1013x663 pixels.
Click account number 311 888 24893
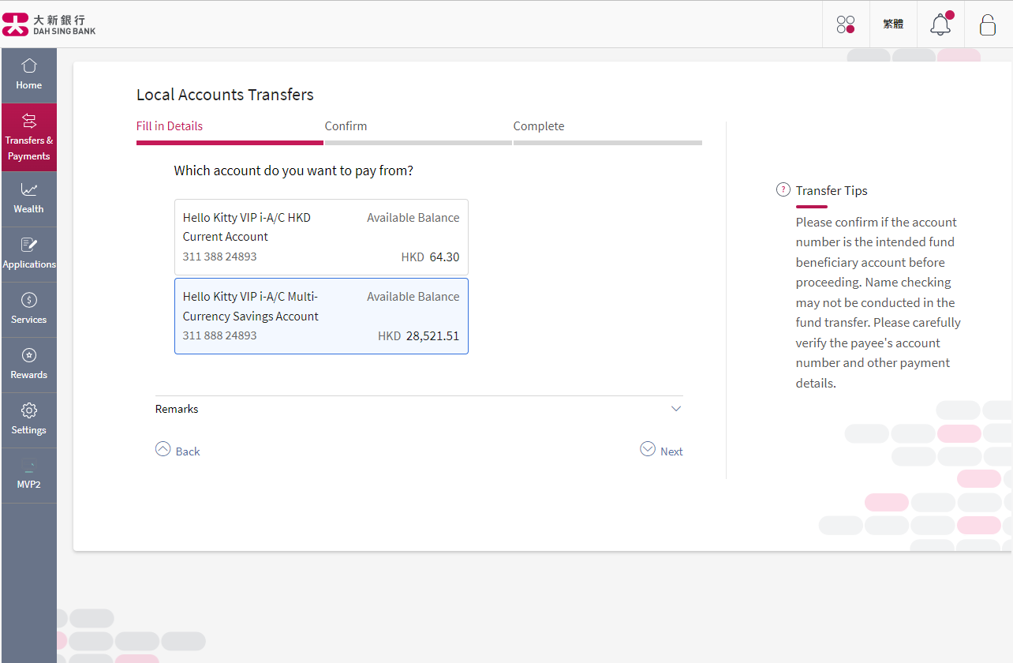click(220, 335)
